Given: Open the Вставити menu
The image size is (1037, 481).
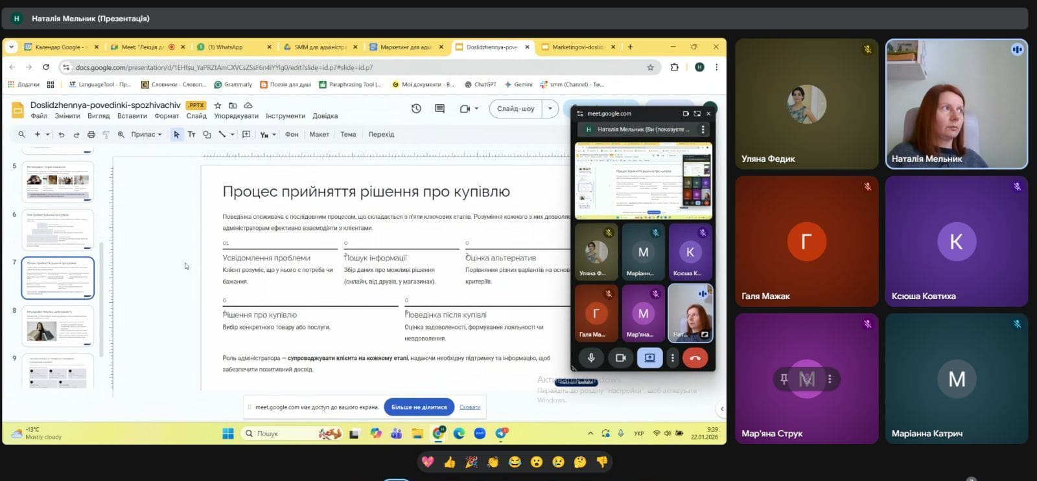Looking at the screenshot, I should pos(132,116).
